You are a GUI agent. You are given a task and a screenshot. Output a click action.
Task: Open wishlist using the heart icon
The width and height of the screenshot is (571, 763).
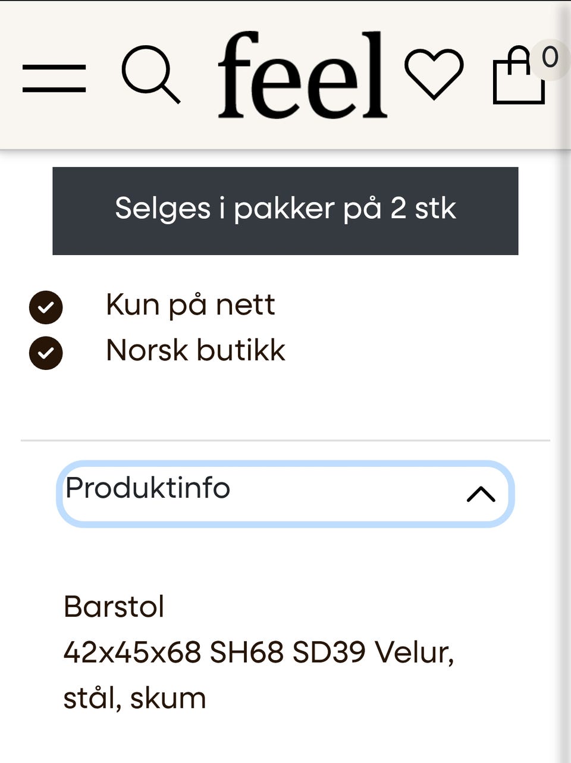(x=434, y=73)
